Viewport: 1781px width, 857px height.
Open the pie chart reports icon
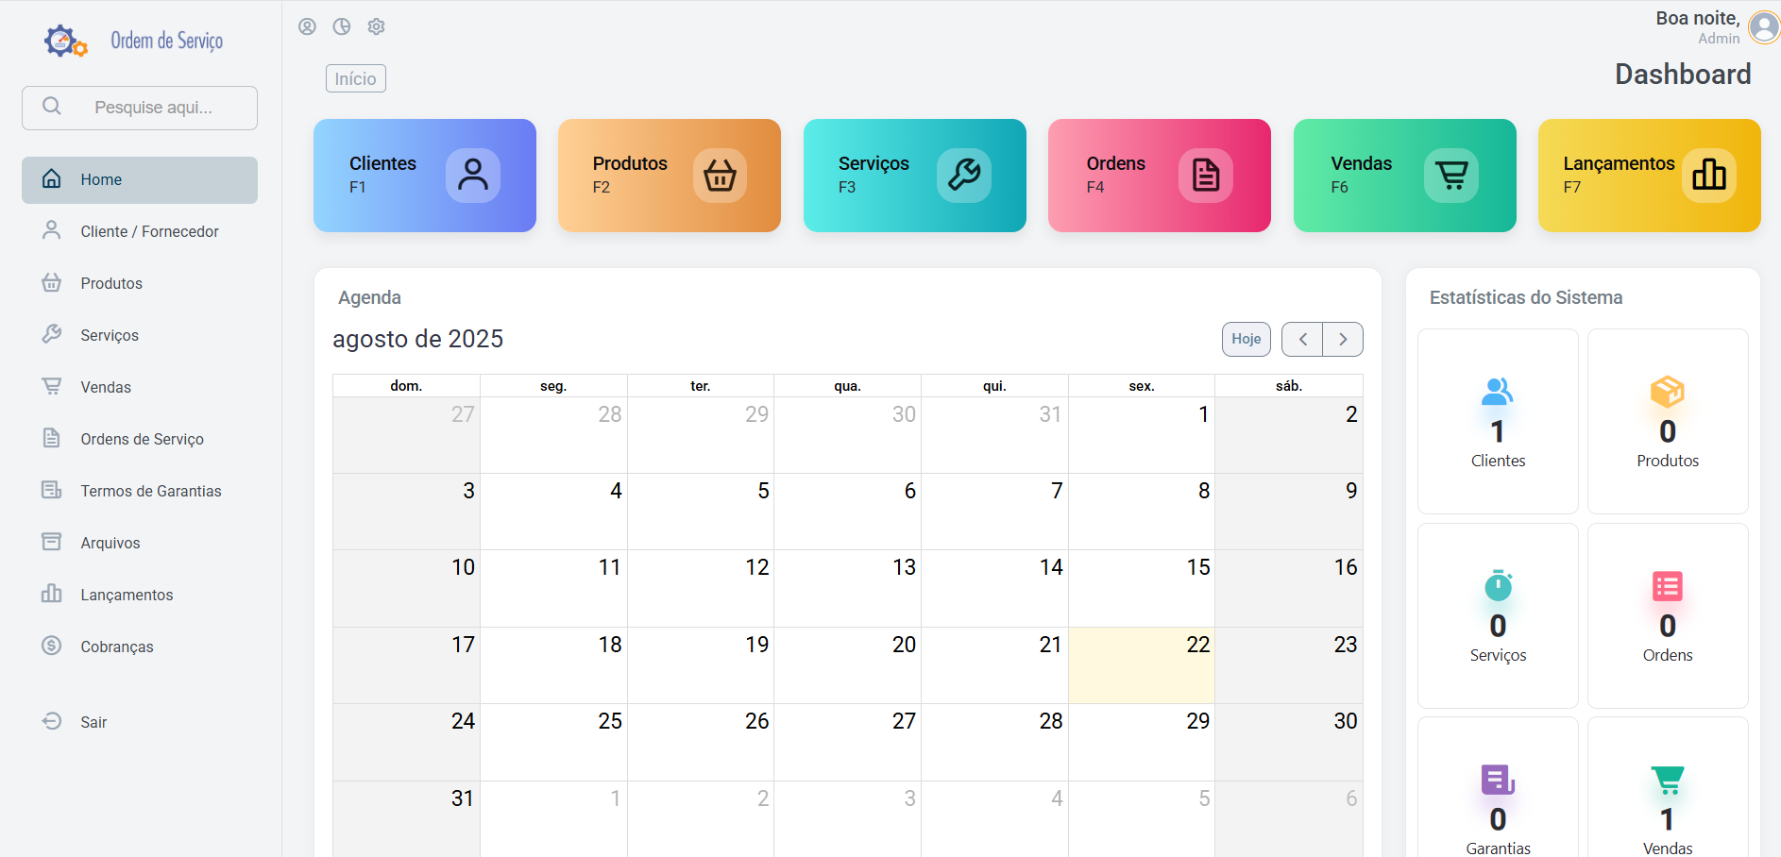pos(342,26)
